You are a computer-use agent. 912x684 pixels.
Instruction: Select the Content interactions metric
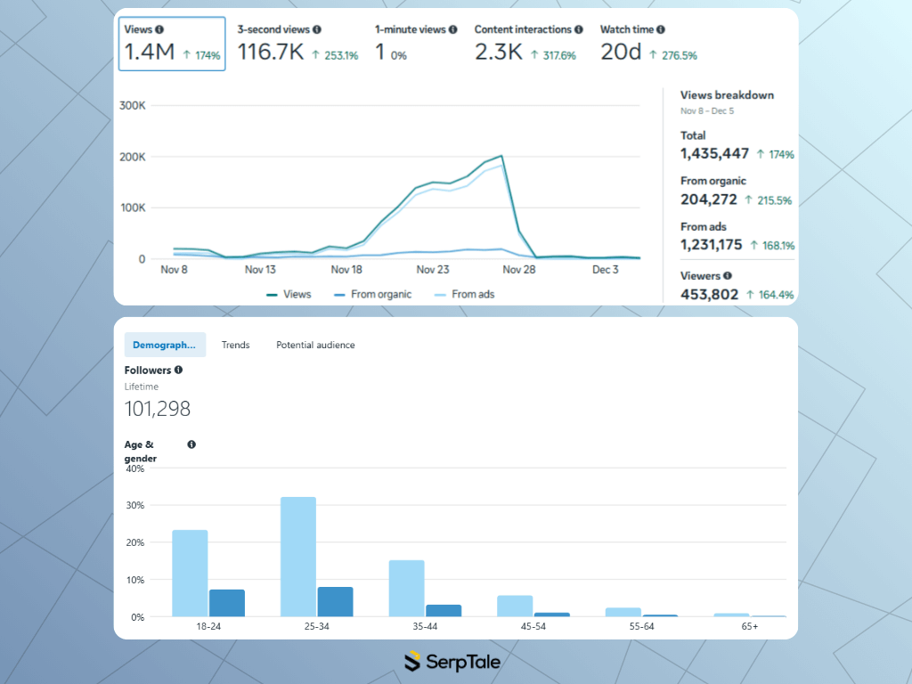(x=528, y=45)
